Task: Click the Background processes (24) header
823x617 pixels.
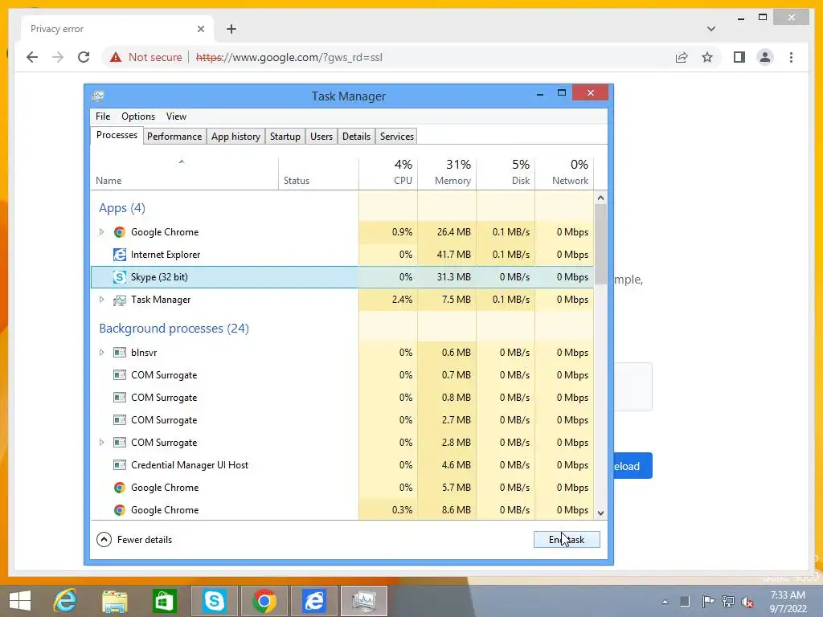Action: (174, 329)
